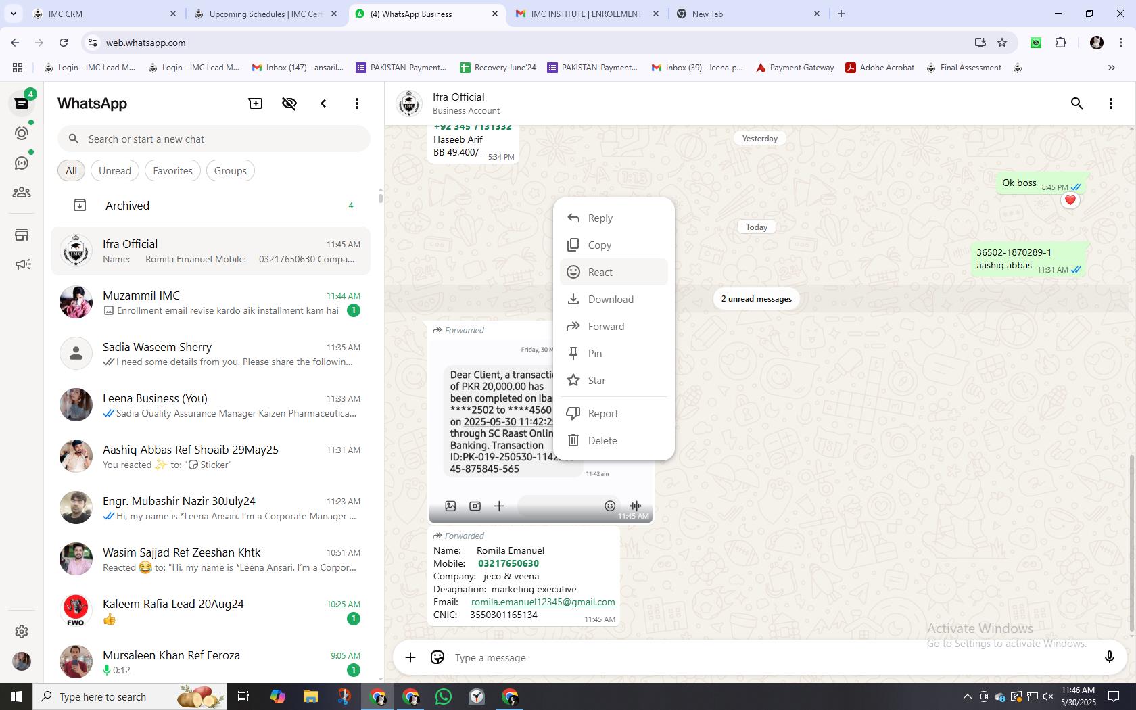Click the attach plus icon in composer

tap(410, 657)
